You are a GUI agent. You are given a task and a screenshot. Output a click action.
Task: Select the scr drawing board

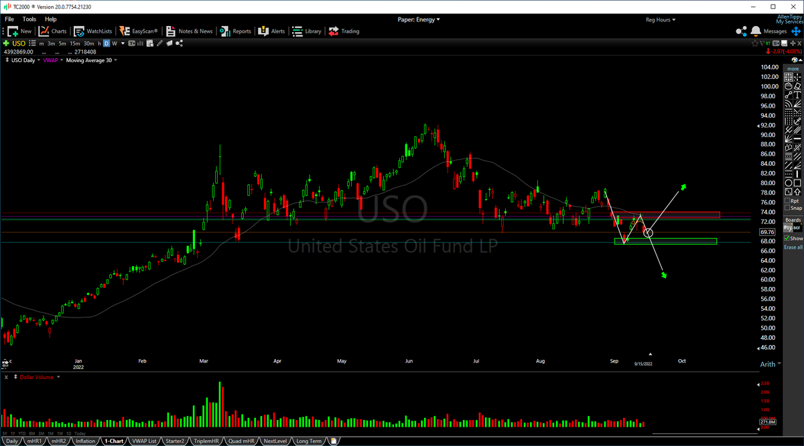pos(798,228)
